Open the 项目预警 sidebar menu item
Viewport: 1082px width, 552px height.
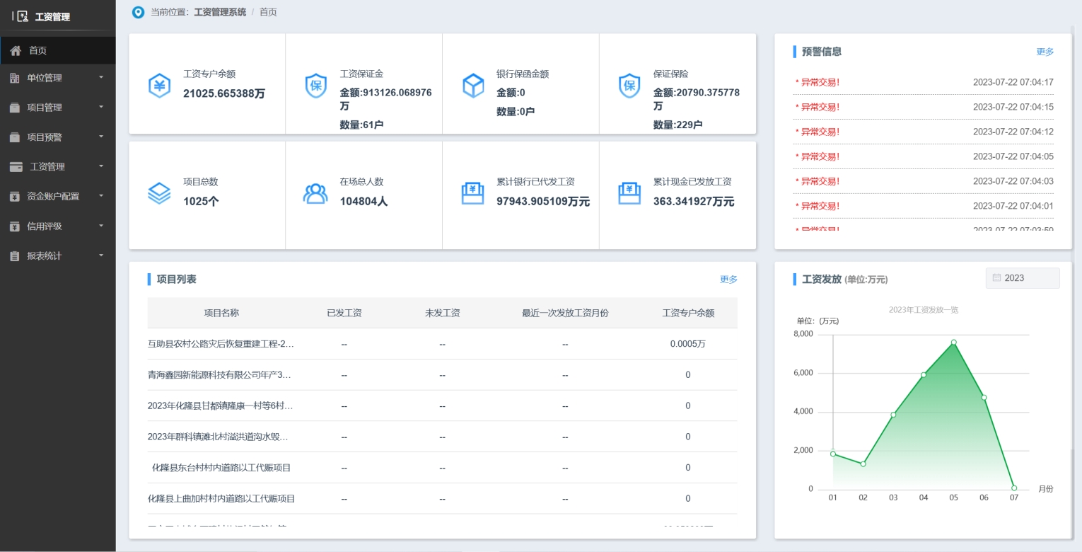point(57,137)
